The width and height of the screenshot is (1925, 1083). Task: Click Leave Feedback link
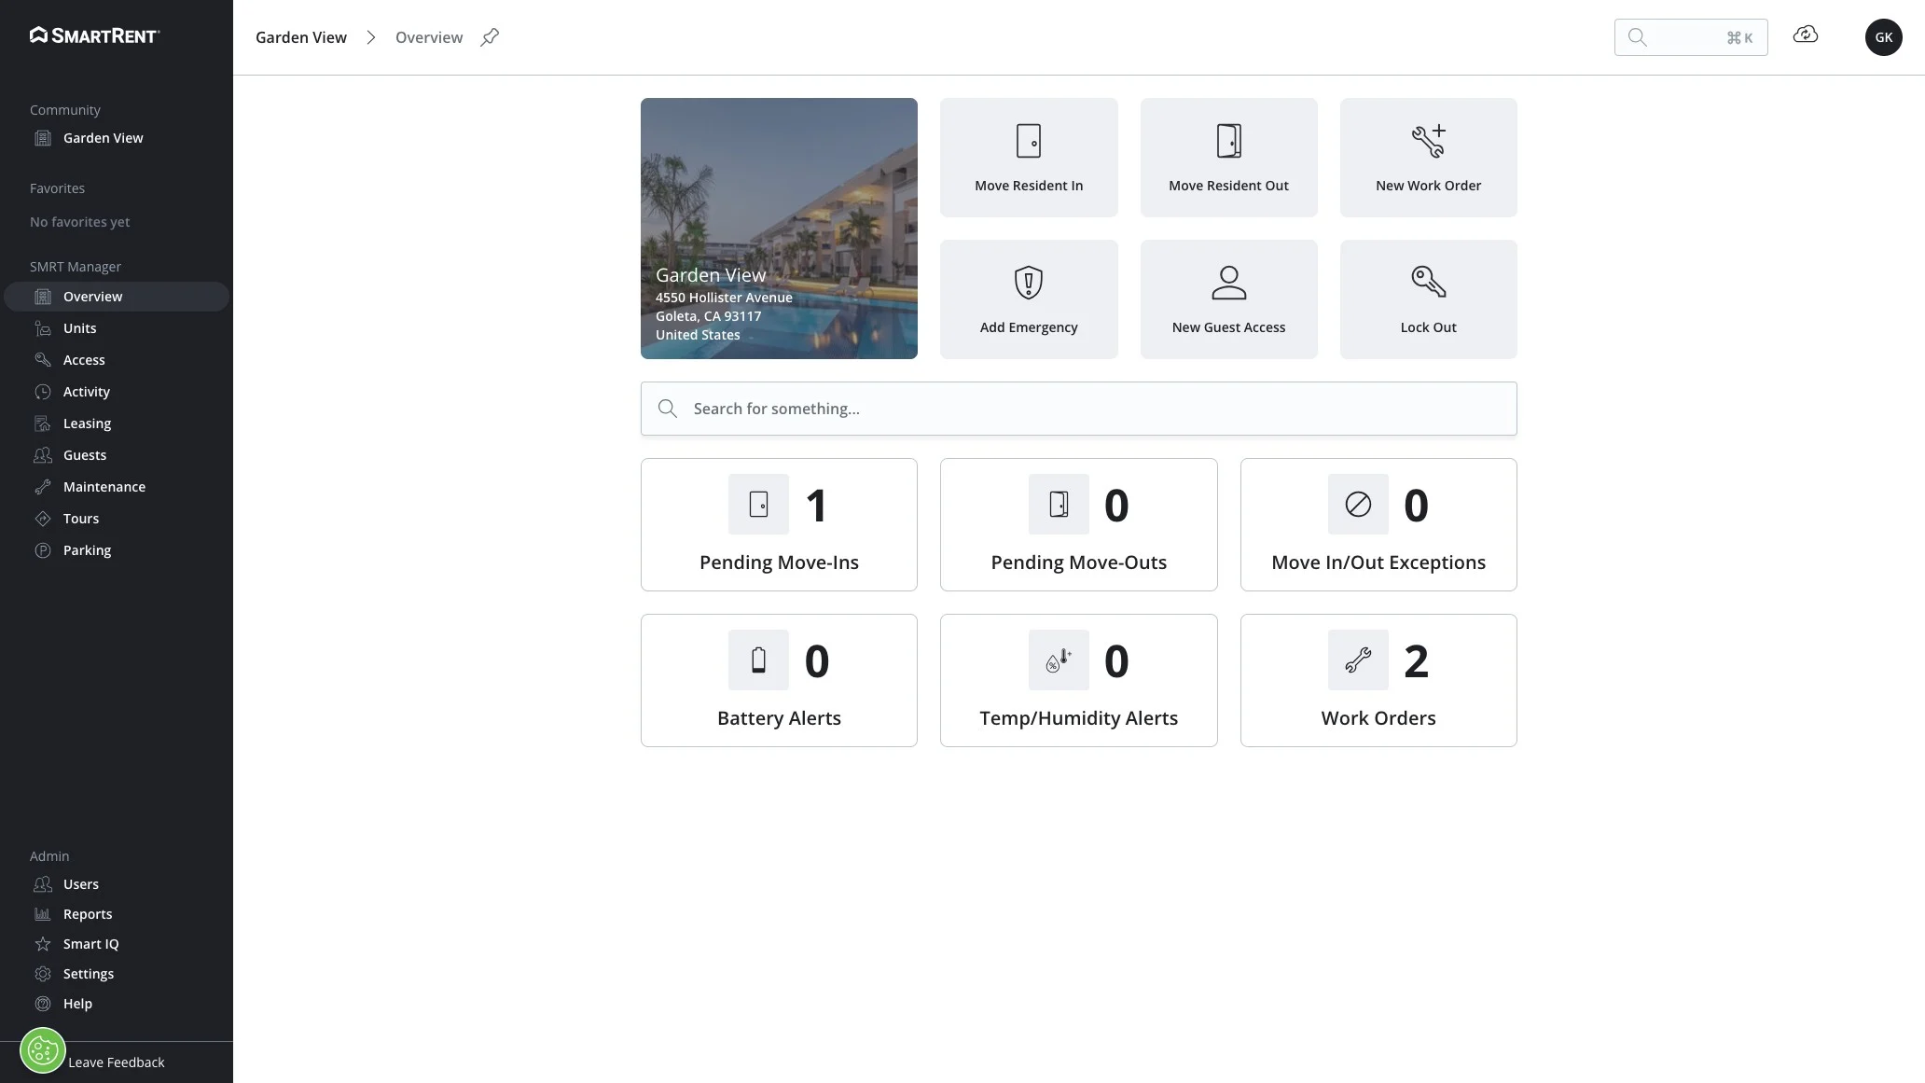pos(117,1062)
